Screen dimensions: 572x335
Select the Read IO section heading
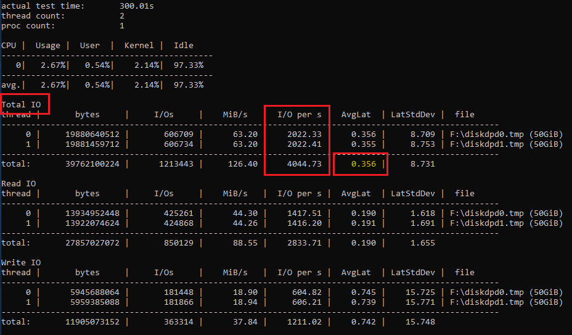coord(19,183)
